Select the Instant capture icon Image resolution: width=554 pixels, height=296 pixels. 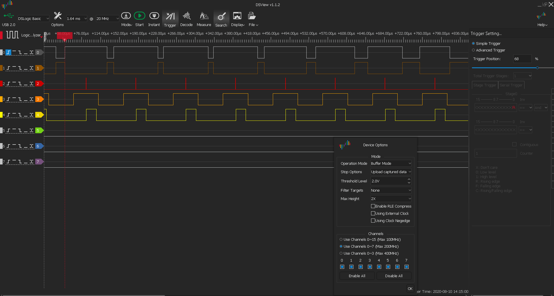[x=154, y=16]
